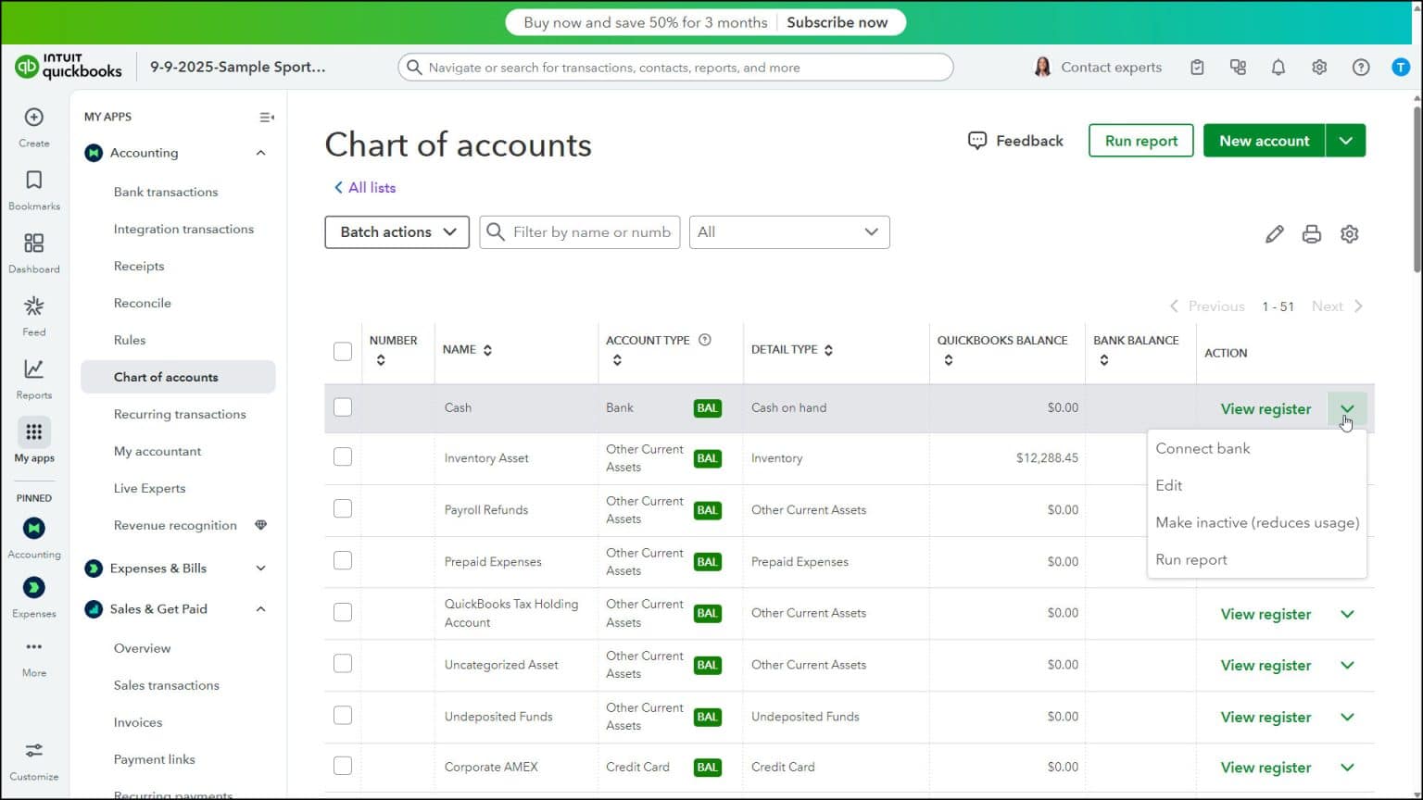
Task: Open Reports in the left rail
Action: [34, 379]
